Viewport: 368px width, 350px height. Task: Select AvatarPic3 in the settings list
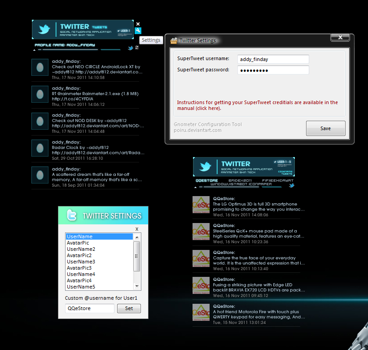(x=99, y=268)
